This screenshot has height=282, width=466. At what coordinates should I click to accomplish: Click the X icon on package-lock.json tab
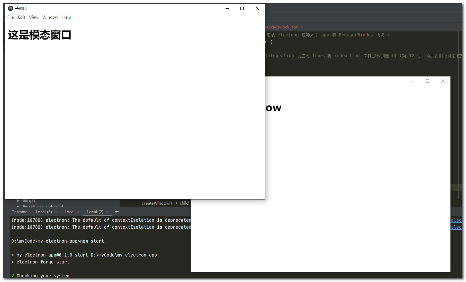302,27
